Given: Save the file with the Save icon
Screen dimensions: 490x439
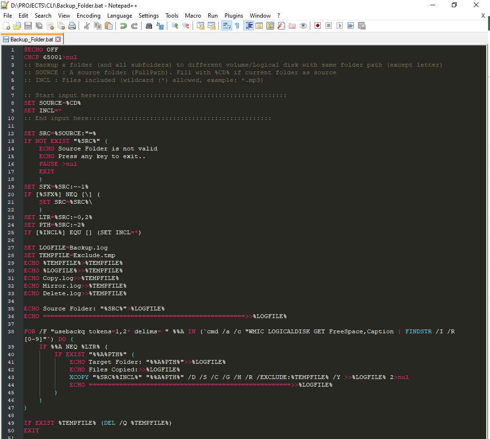Looking at the screenshot, I should tap(28, 26).
